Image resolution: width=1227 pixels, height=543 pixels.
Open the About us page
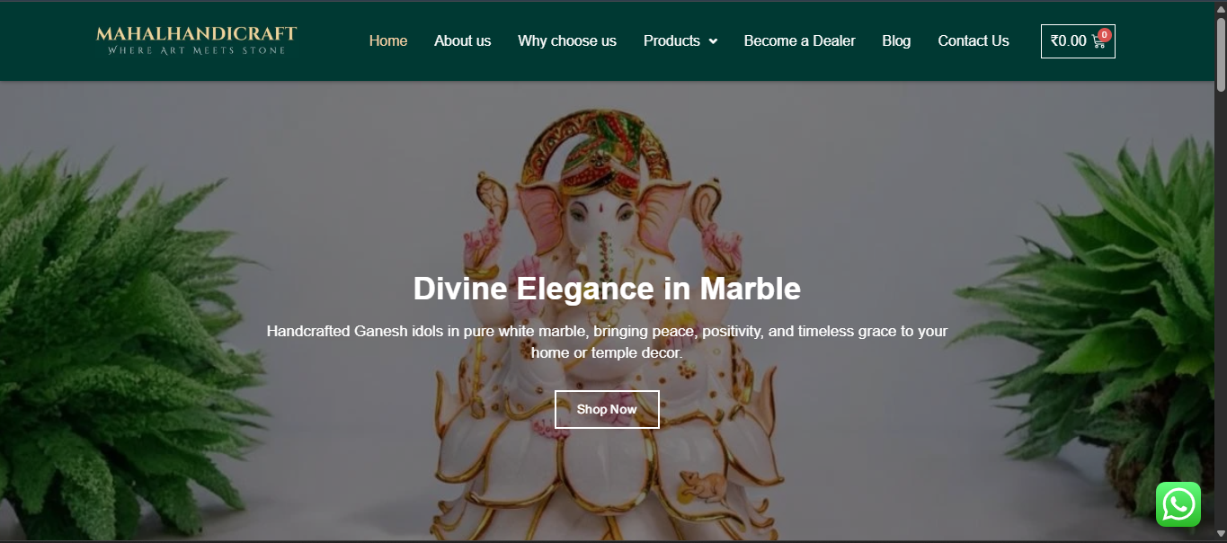point(462,40)
